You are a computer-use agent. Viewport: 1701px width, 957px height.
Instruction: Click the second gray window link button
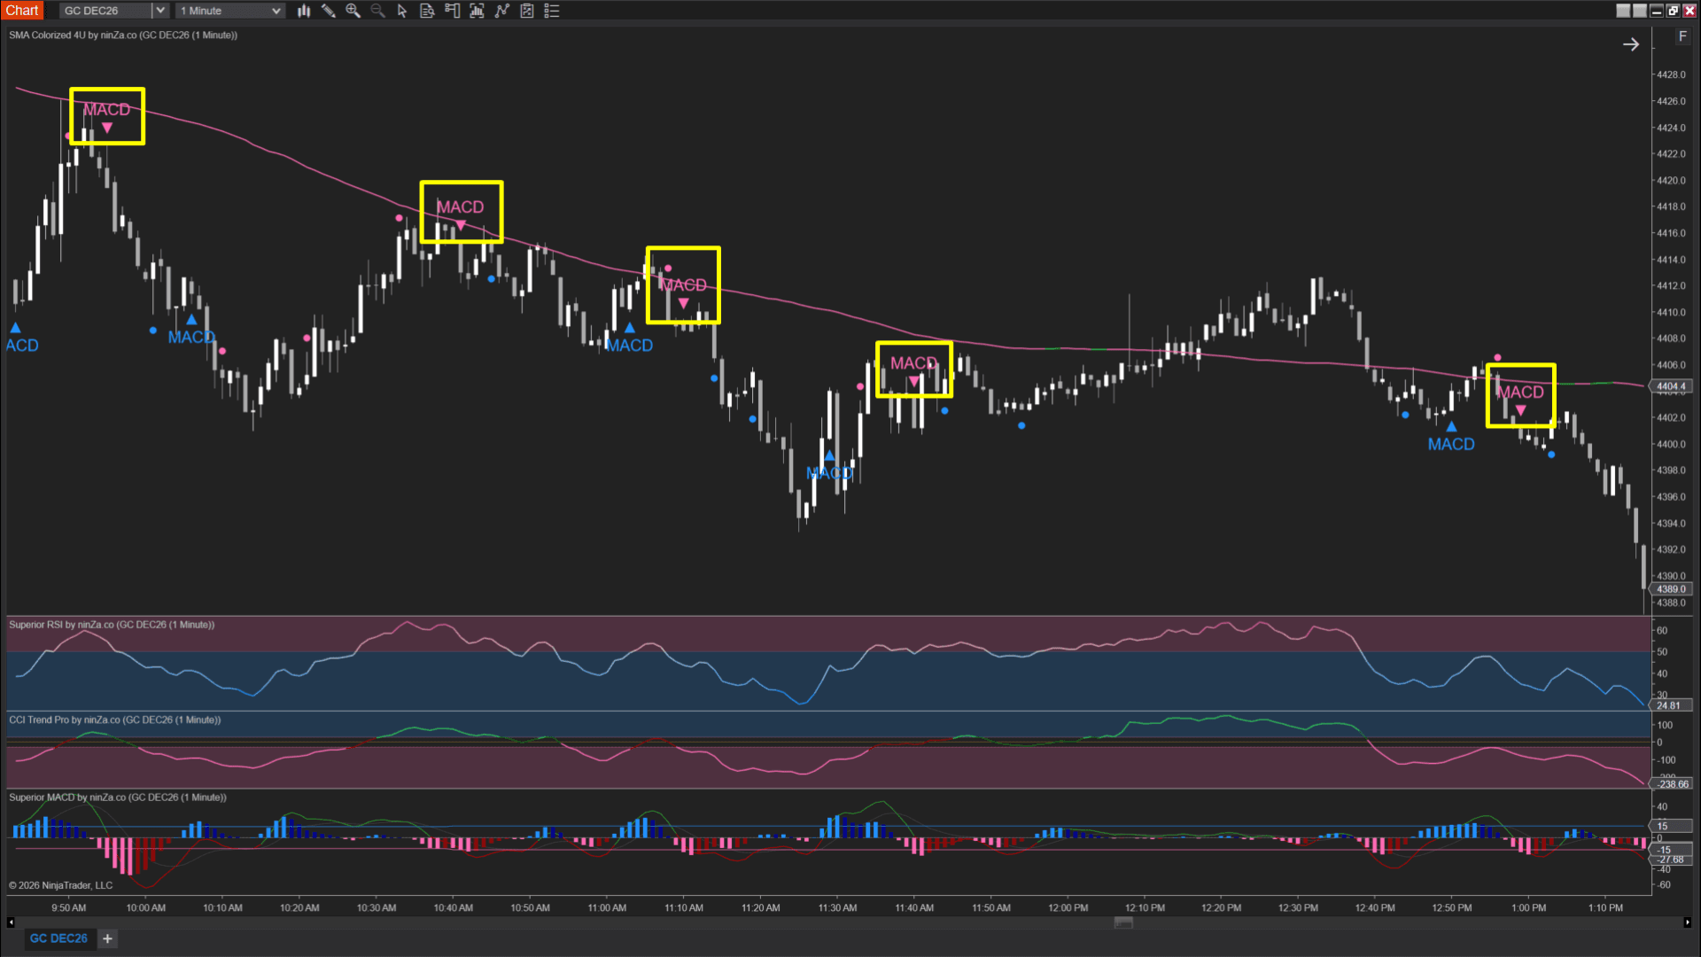(x=1640, y=11)
